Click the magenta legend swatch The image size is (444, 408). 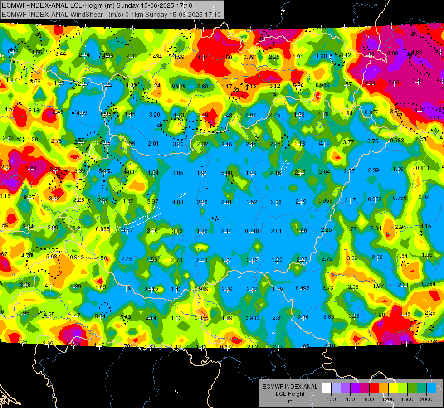click(x=365, y=388)
